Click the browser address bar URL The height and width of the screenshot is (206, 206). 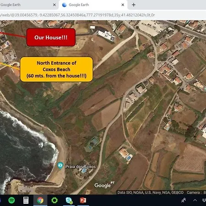click(x=77, y=15)
